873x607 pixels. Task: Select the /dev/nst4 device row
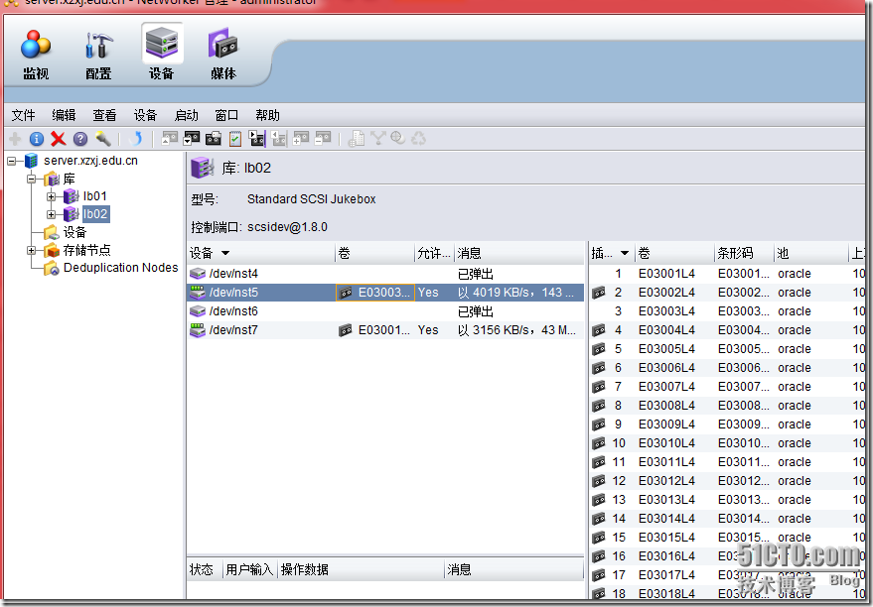[385, 274]
